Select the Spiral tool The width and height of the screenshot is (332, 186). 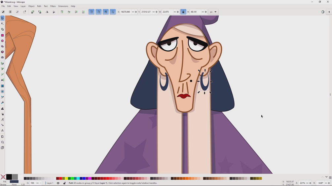[x=2, y=57]
